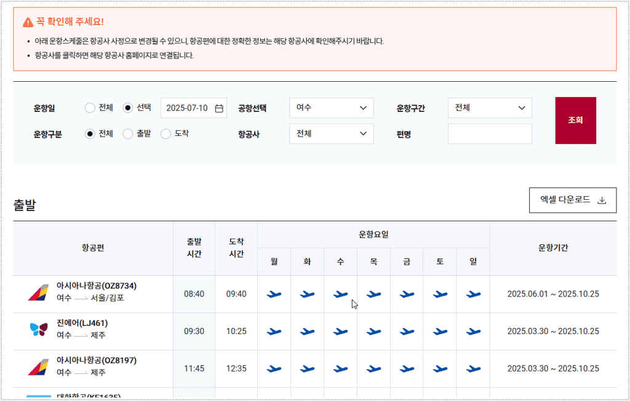
Task: Click departure time 11:45
Action: click(x=194, y=368)
